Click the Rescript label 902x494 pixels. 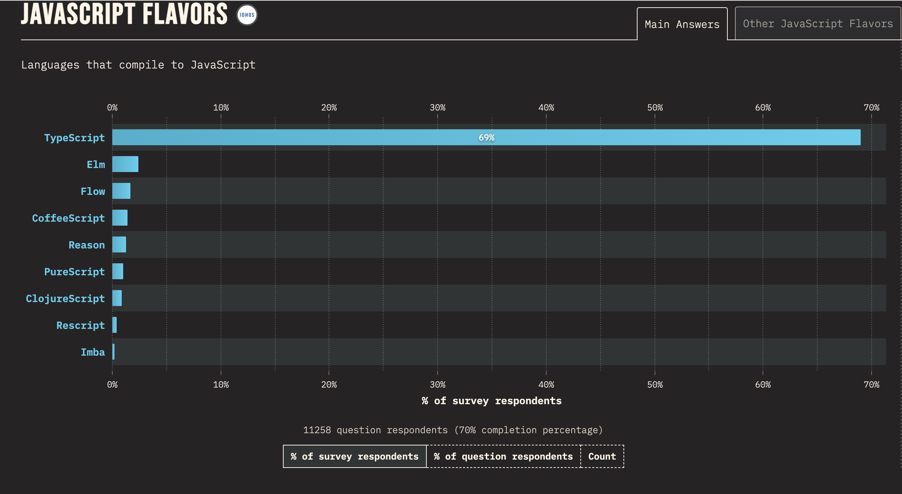pos(80,325)
